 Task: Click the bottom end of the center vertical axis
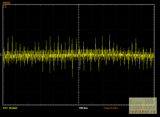point(79,105)
